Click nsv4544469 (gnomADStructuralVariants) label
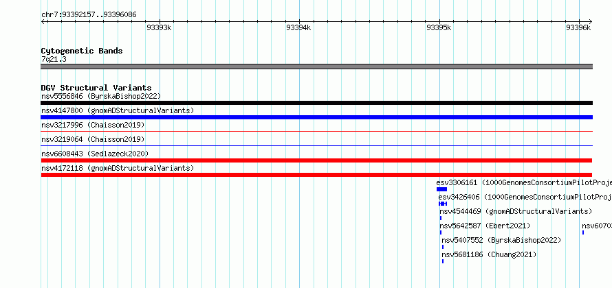 coord(516,211)
